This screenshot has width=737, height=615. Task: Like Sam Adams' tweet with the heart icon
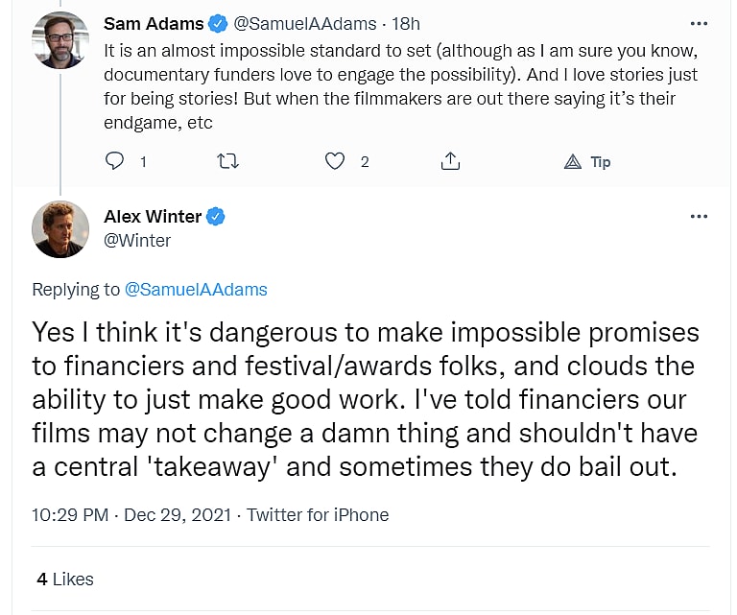click(x=335, y=161)
